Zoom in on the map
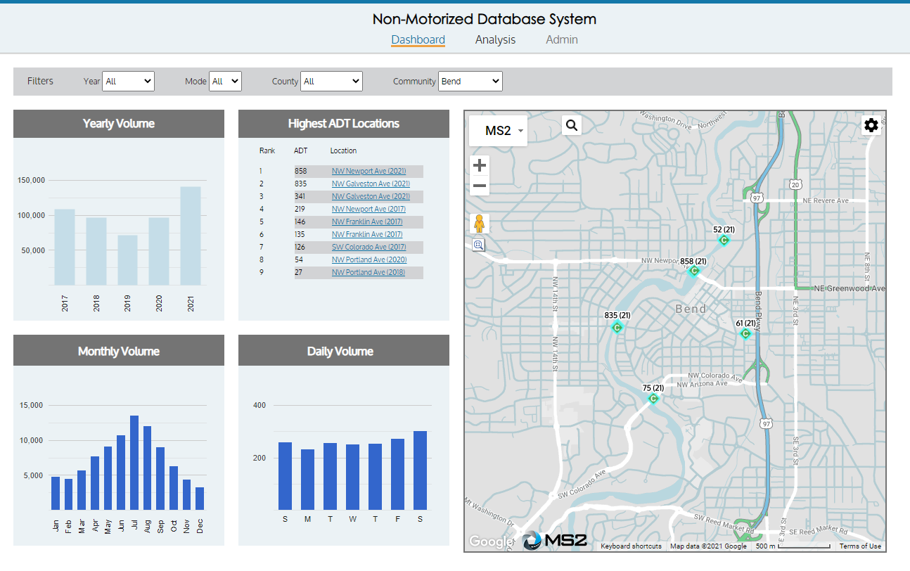 pyautogui.click(x=479, y=165)
